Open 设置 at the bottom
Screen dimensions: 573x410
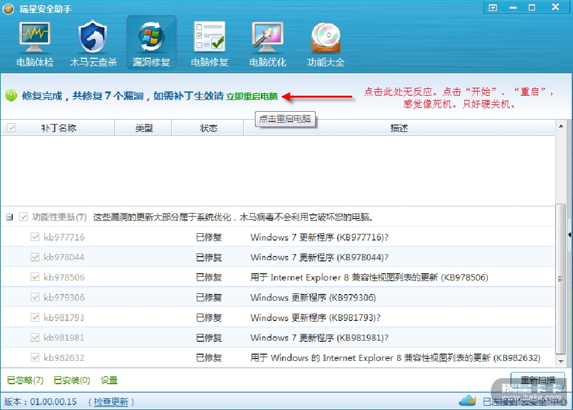pyautogui.click(x=109, y=380)
